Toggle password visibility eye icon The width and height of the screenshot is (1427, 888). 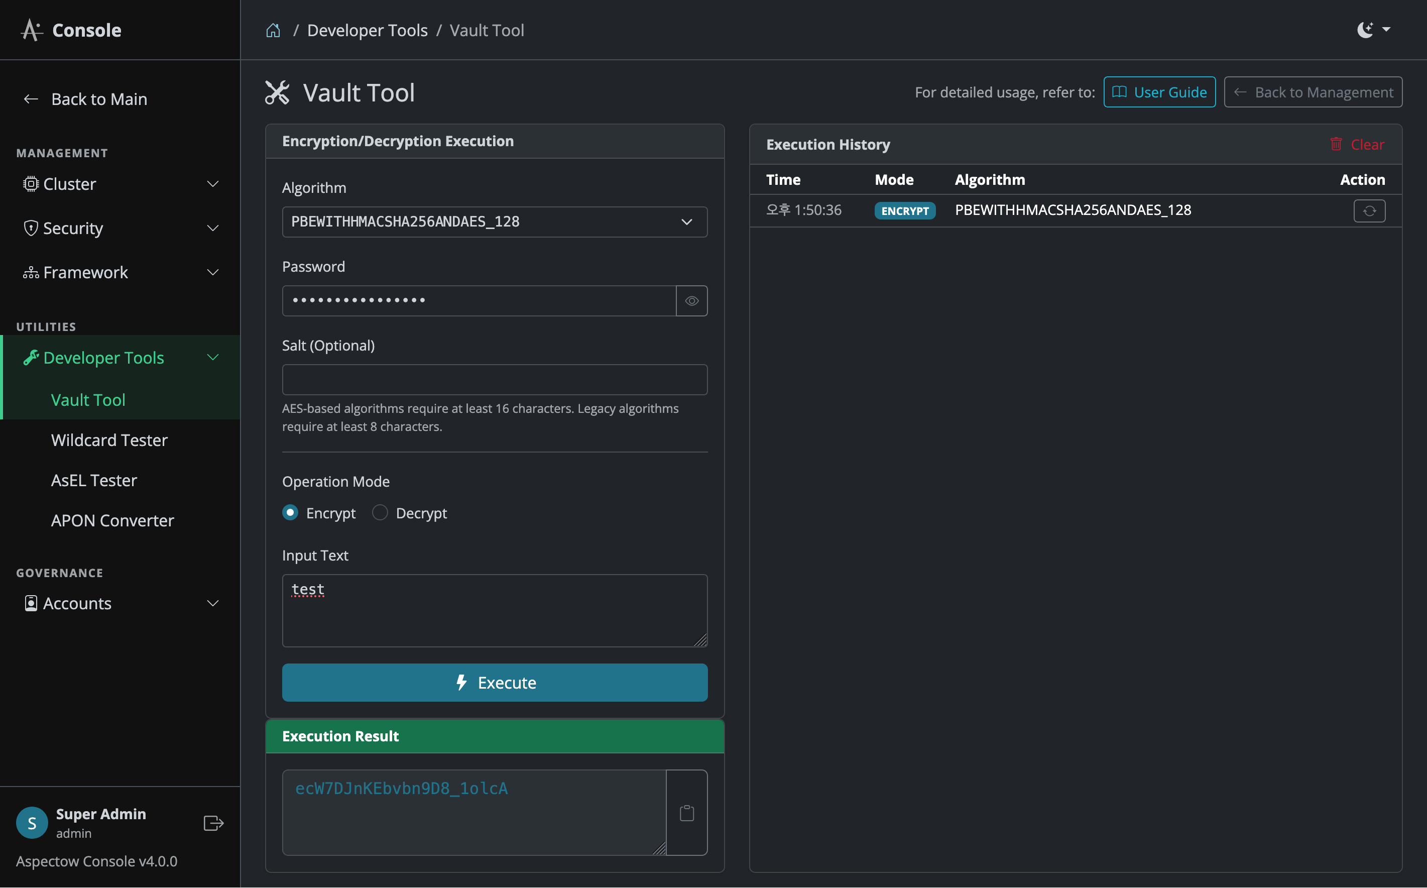click(691, 301)
